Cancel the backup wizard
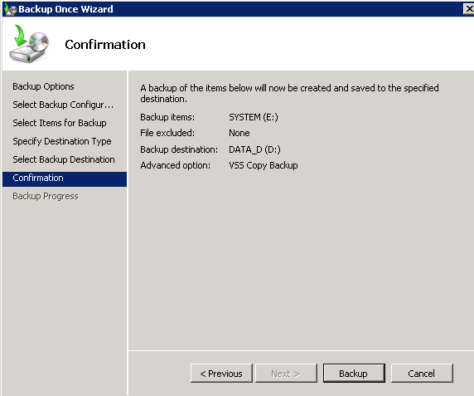474x396 pixels. pyautogui.click(x=422, y=374)
